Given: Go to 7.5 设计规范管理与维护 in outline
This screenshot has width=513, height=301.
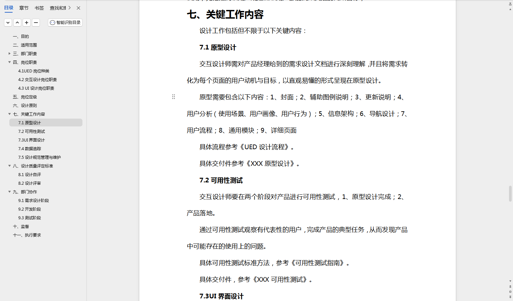Looking at the screenshot, I should (x=40, y=157).
